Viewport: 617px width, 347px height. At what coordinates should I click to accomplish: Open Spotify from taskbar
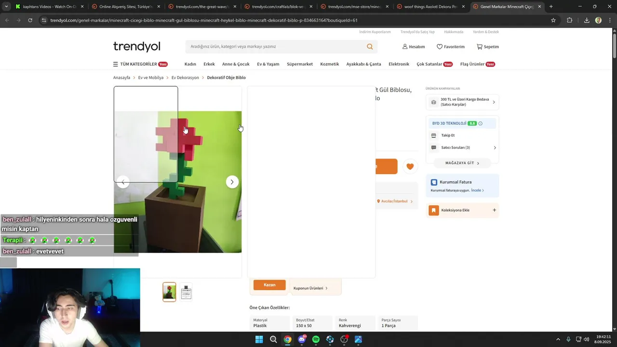(316, 339)
